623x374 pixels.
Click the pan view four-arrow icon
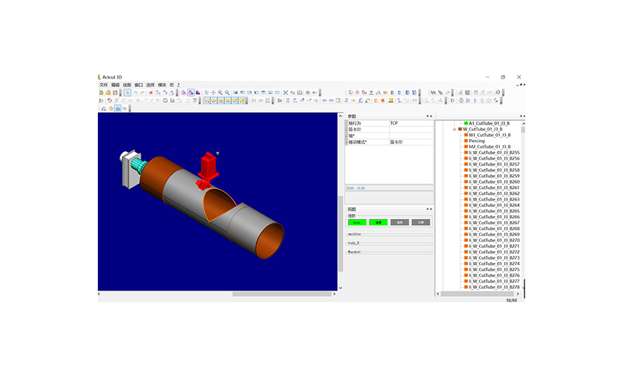[x=213, y=93]
